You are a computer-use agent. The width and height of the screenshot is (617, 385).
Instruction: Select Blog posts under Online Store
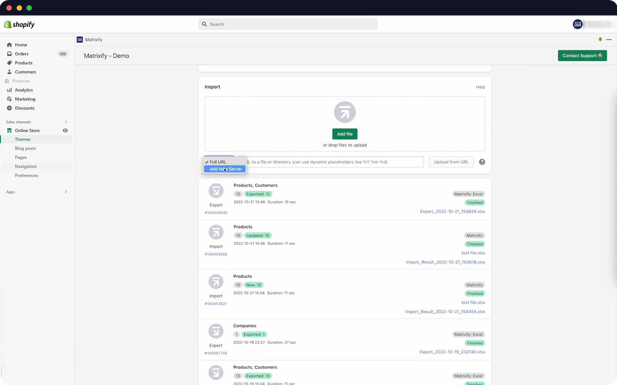25,148
